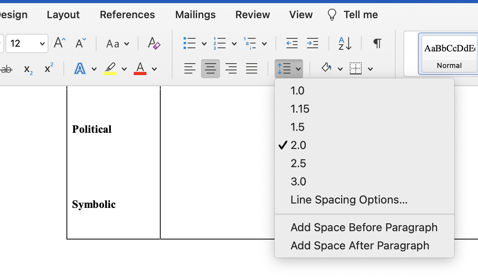This screenshot has height=279, width=478.
Task: Select the Increase Font Size icon
Action: tap(59, 43)
